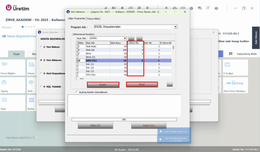This screenshot has height=152, width=260.
Task: Click the Alan Boyu column header
Action: 118,43
